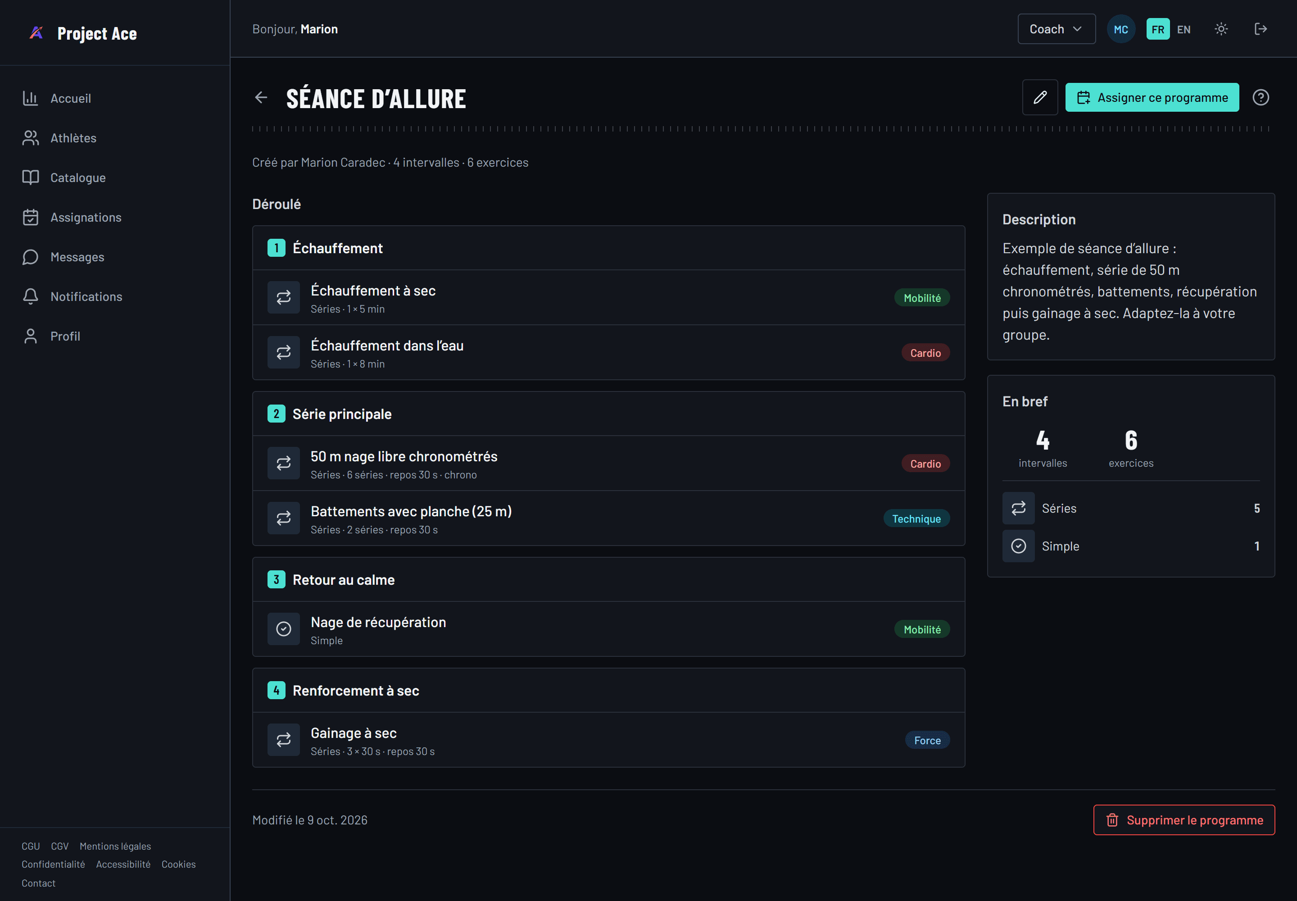Click Supprimer le programme button

tap(1184, 820)
